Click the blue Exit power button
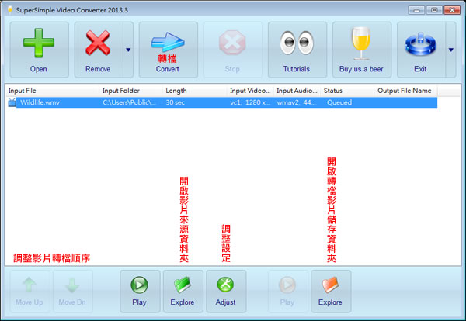 tap(421, 50)
